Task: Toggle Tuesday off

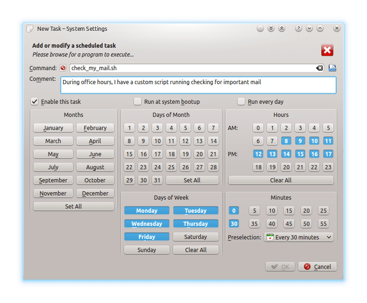Action: [196, 210]
